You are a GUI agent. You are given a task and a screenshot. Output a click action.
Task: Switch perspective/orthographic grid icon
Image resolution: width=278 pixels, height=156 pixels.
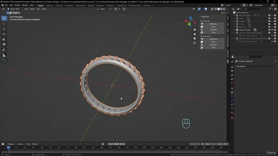click(195, 42)
